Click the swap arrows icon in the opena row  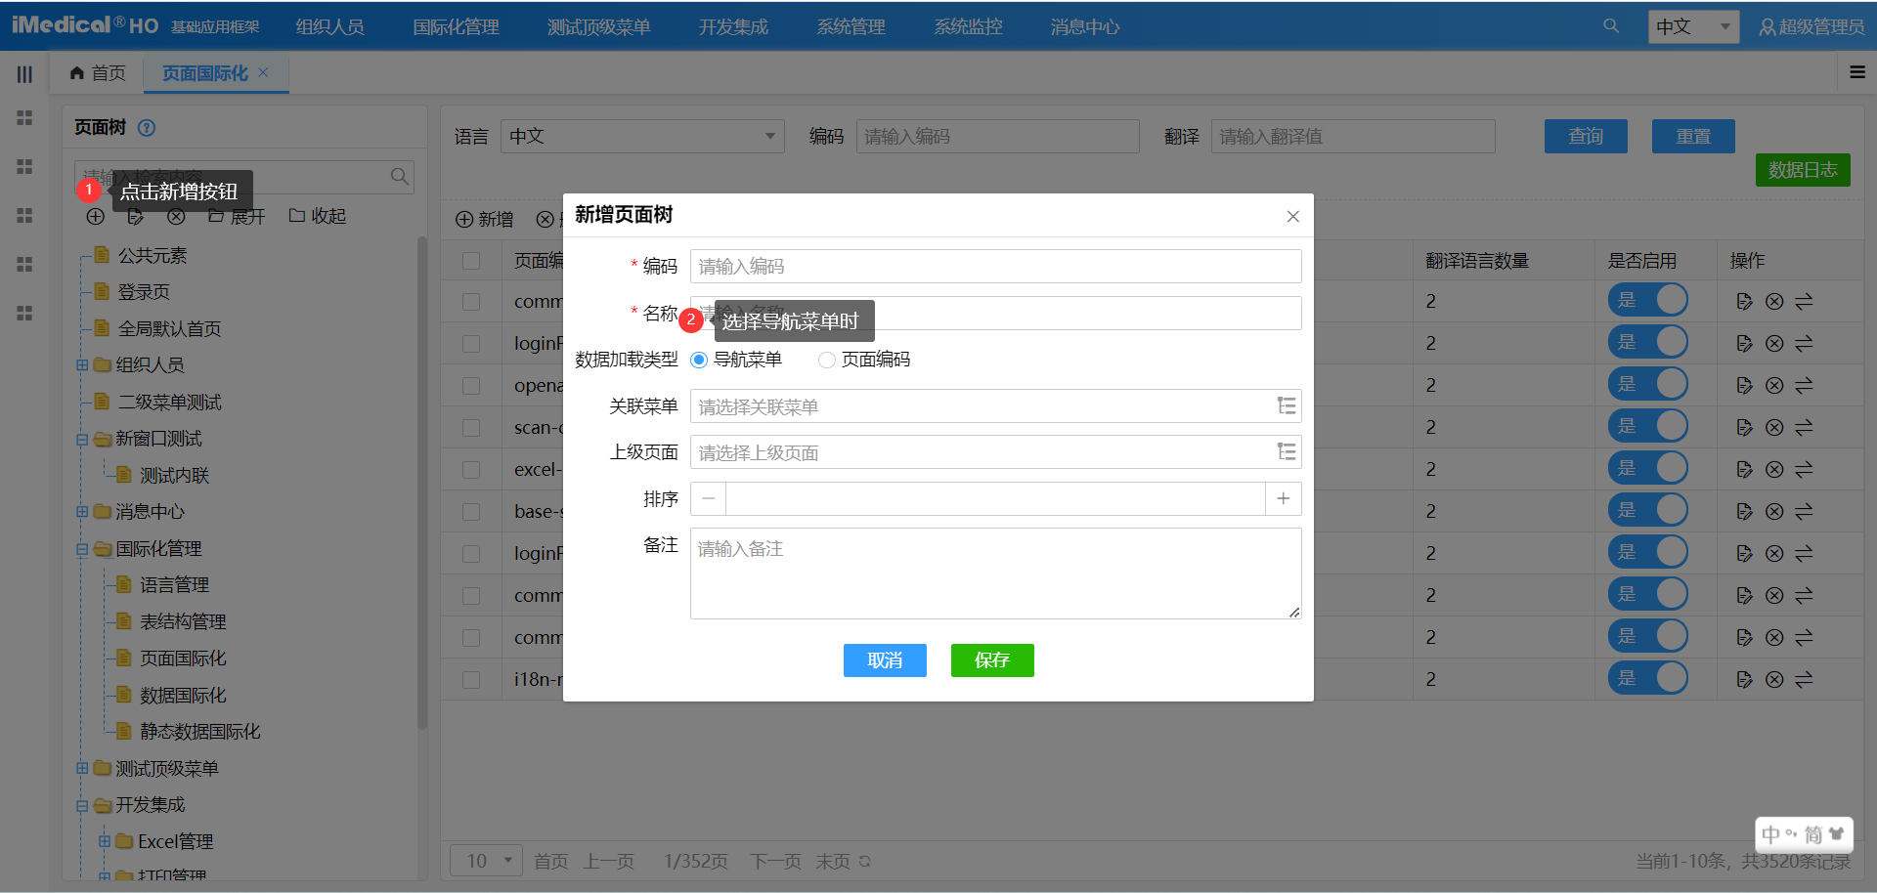pyautogui.click(x=1804, y=385)
